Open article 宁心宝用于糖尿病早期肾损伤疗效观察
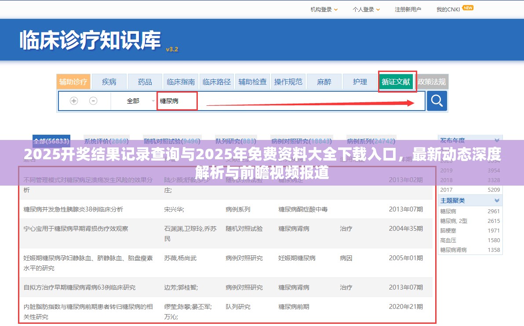The height and width of the screenshot is (326, 524). [x=76, y=229]
